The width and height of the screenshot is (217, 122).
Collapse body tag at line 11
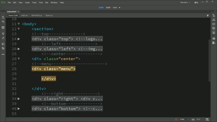click(x=19, y=24)
